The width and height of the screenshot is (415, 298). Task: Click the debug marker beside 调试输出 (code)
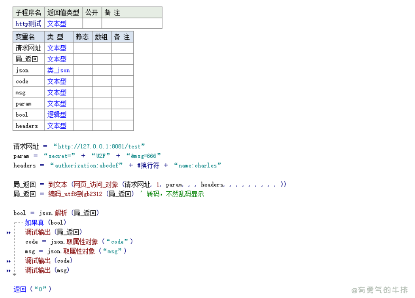coord(8,261)
